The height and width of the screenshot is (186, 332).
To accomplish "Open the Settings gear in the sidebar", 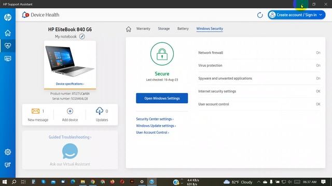I will pos(8,152).
